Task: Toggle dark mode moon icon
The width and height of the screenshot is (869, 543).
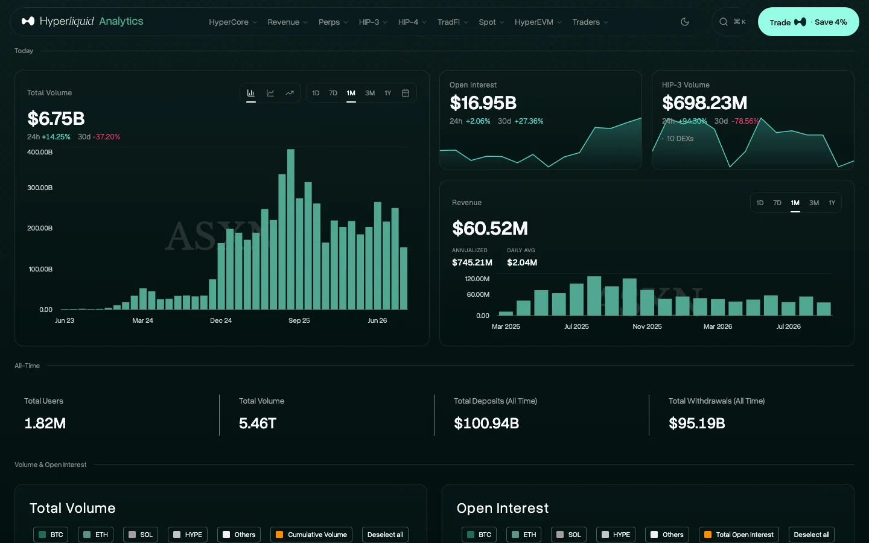Action: pos(685,22)
